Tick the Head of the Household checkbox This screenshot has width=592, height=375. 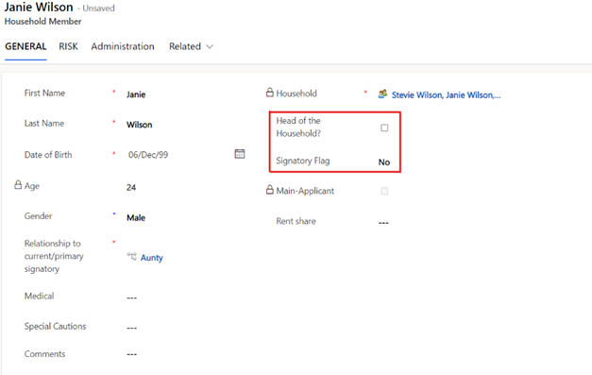384,128
